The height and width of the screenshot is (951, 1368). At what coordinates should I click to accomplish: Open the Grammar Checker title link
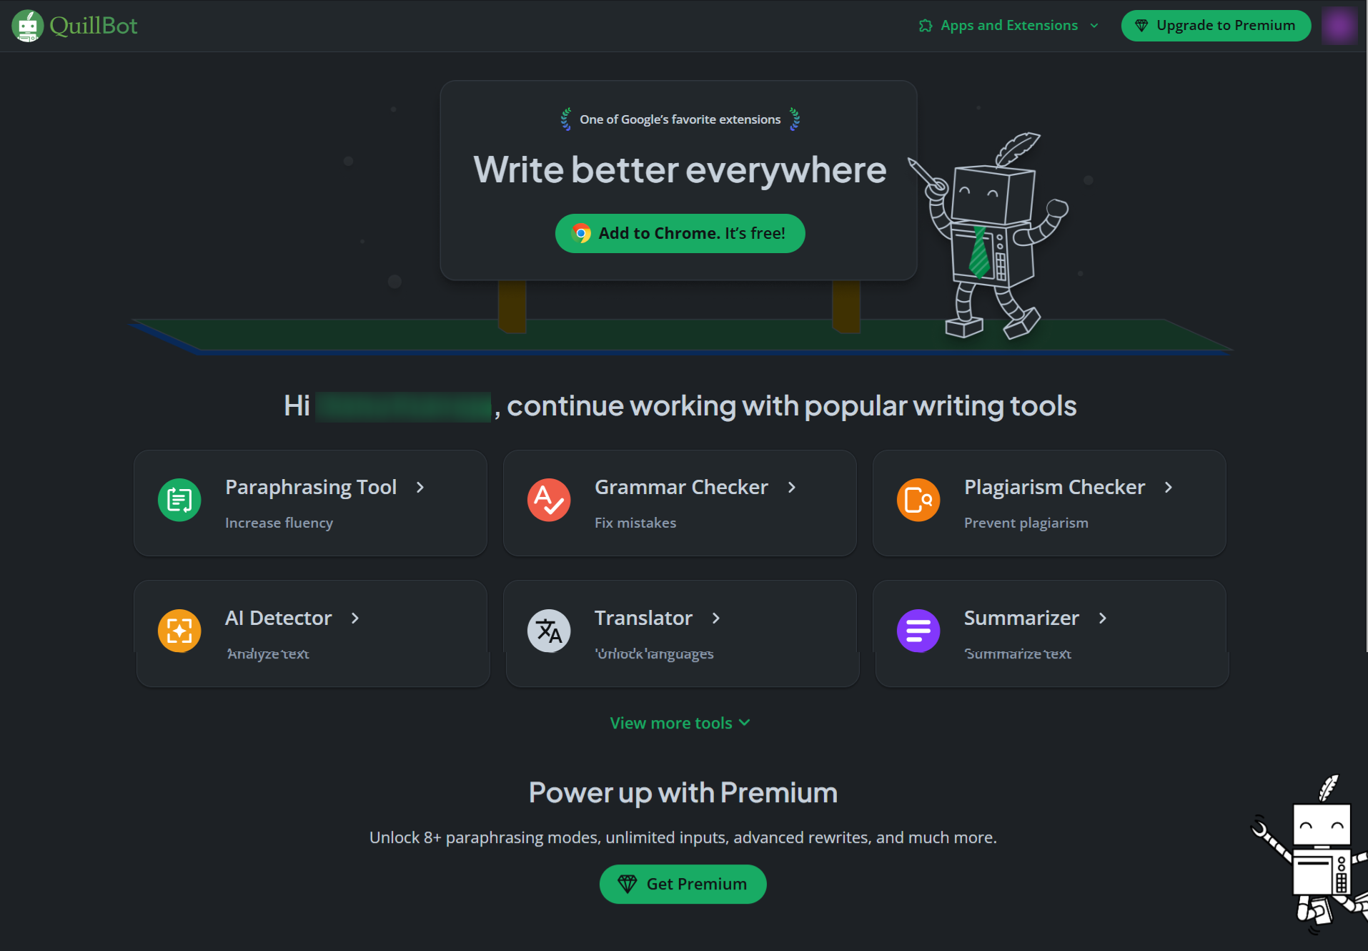(681, 487)
